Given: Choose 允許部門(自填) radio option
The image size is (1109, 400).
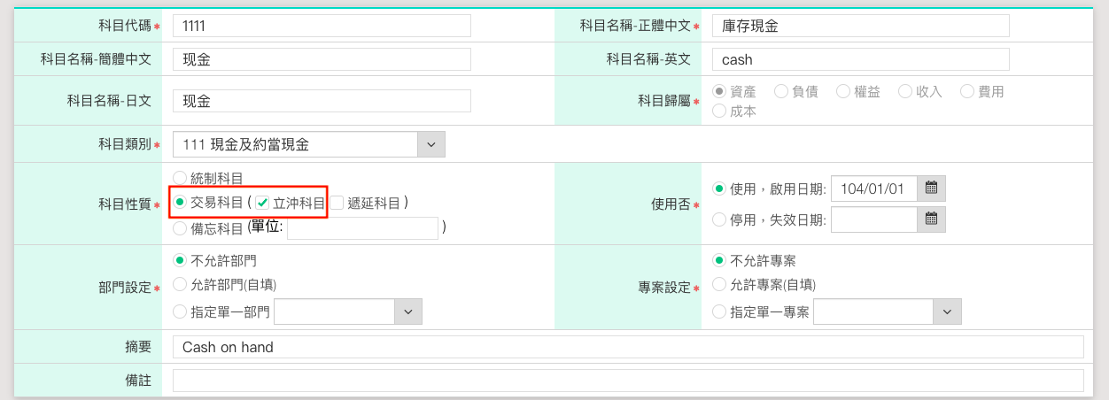Looking at the screenshot, I should point(181,285).
